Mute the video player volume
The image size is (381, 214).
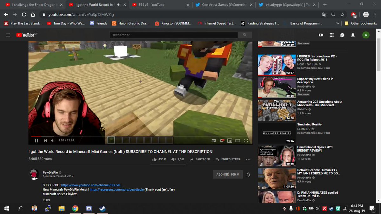point(53,140)
